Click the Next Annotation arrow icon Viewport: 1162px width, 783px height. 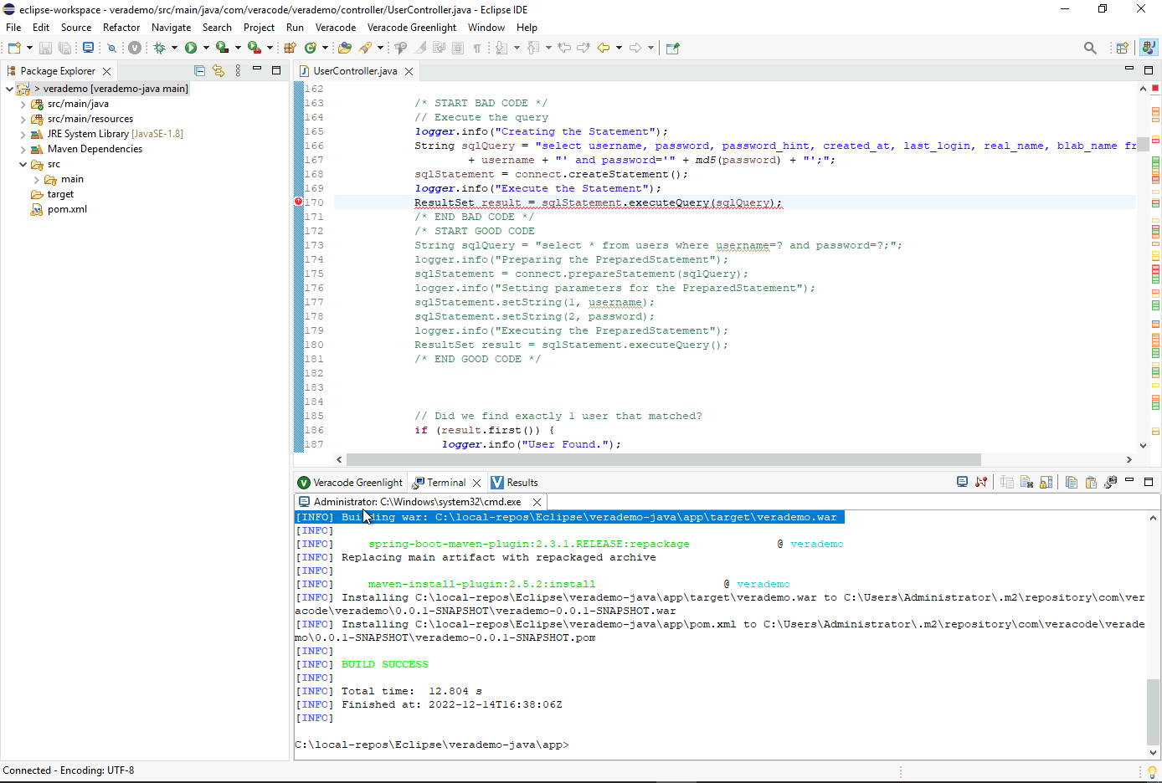pos(501,48)
